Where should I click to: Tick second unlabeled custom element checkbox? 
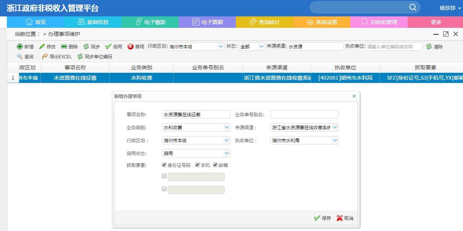point(164,189)
